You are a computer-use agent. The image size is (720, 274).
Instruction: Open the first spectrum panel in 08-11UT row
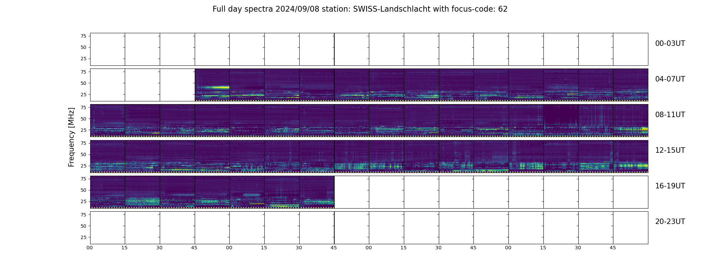click(x=108, y=121)
